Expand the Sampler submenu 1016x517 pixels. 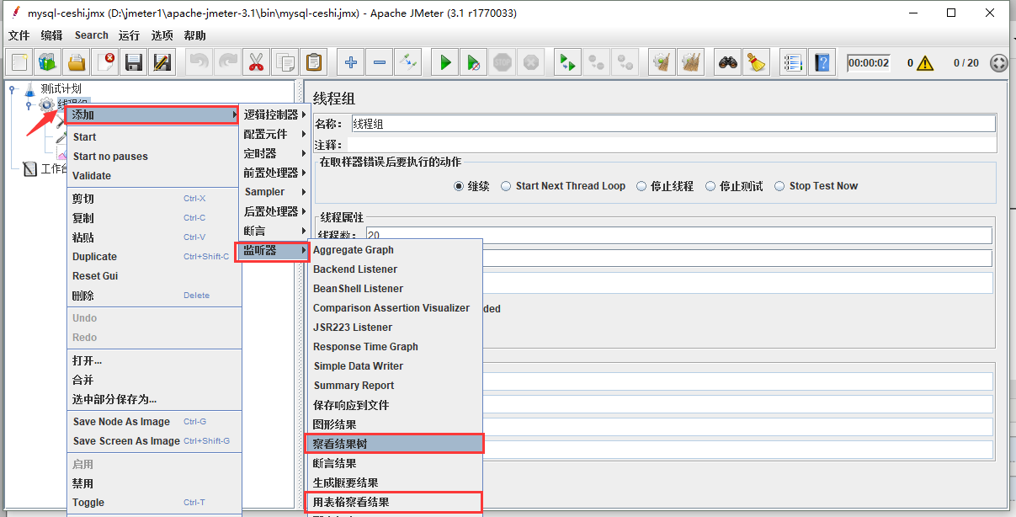coord(274,192)
